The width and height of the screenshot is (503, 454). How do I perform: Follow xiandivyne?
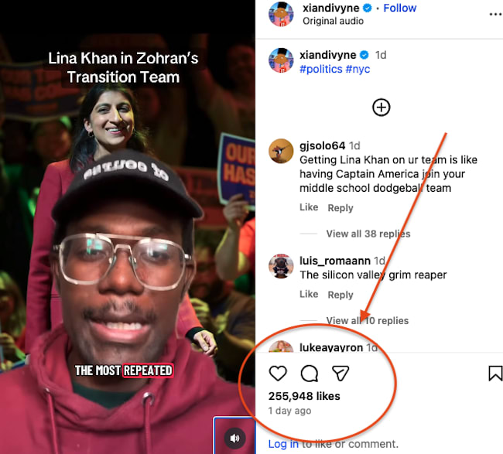pos(400,8)
